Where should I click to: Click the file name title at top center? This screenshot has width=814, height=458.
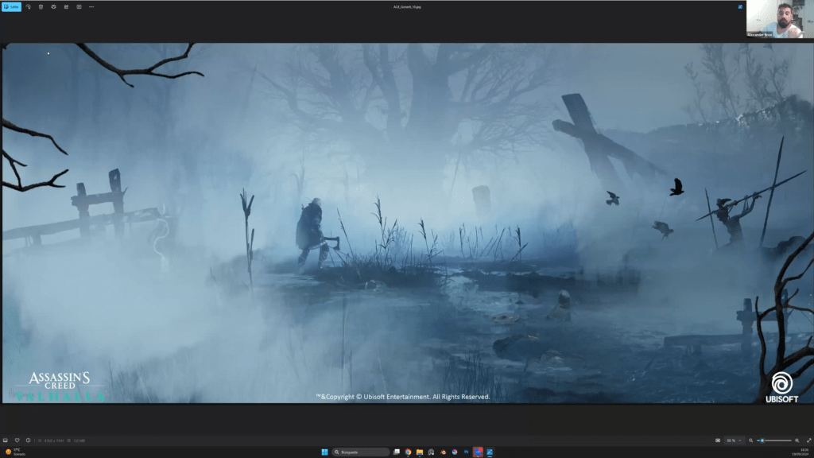click(407, 6)
